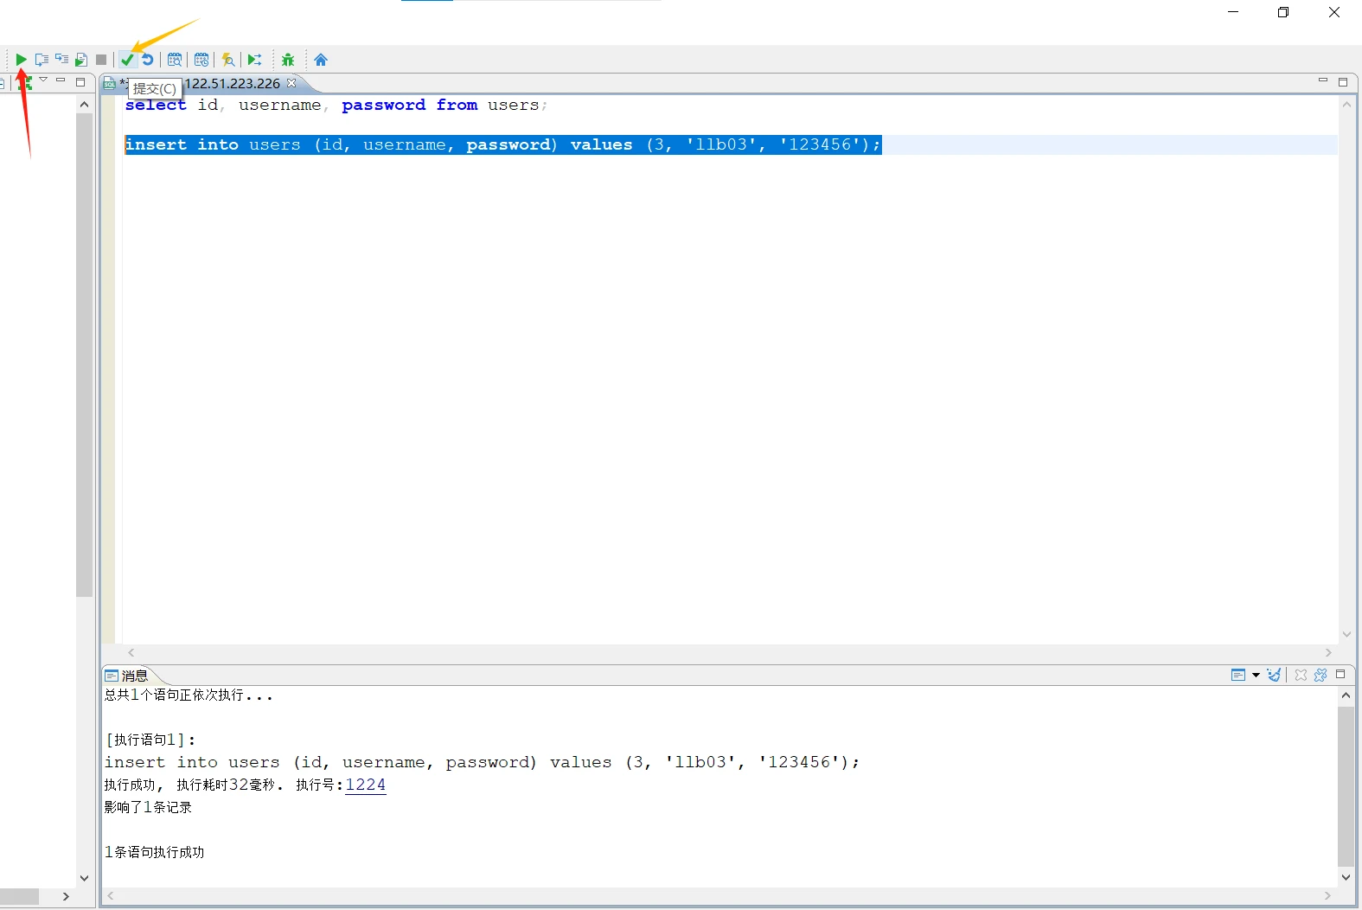Image resolution: width=1362 pixels, height=910 pixels.
Task: Run the SQL with the green play button
Action: coord(21,60)
